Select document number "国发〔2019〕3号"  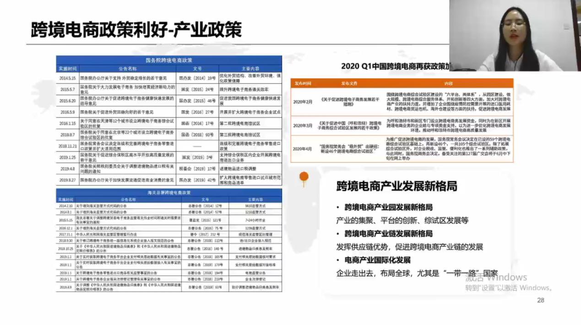197,157
